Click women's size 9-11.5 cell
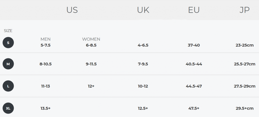 pyautogui.click(x=91, y=64)
